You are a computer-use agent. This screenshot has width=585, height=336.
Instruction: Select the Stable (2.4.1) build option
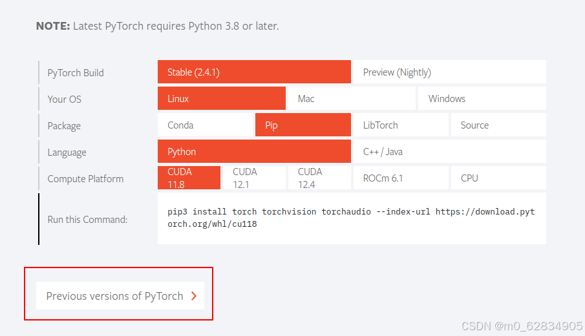pos(254,72)
